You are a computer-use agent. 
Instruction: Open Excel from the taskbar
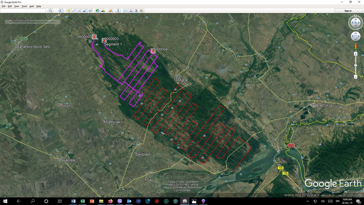[82, 201]
